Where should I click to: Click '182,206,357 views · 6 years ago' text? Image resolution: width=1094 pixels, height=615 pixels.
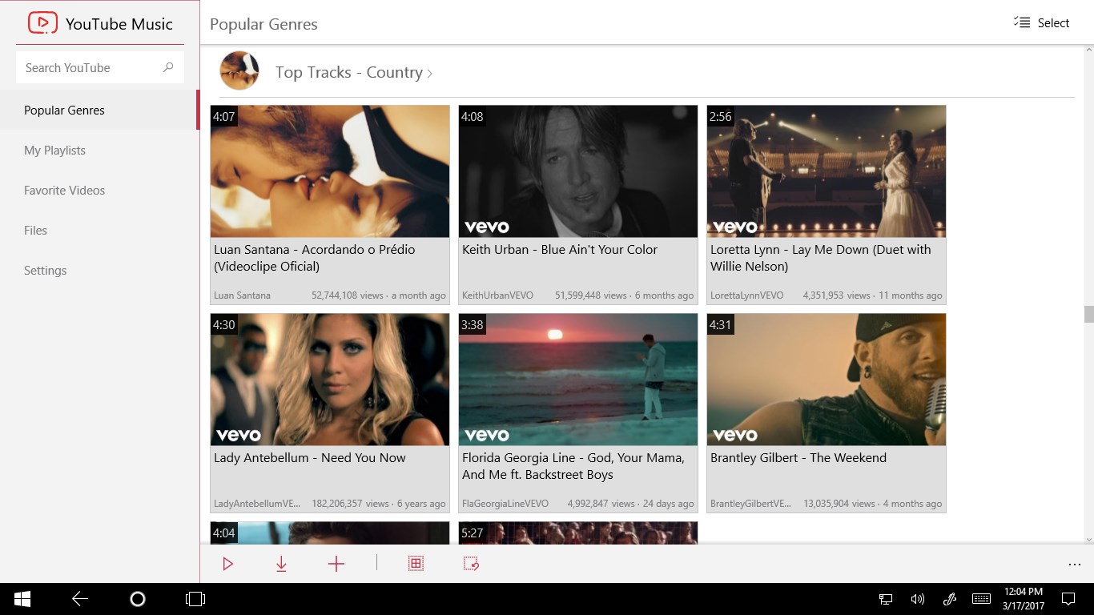click(379, 504)
